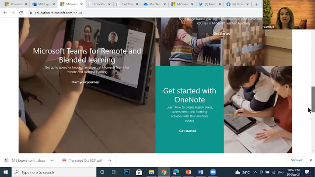Click the students with tablet photo tile
Viewport: 315px width, 177px height.
point(258,110)
